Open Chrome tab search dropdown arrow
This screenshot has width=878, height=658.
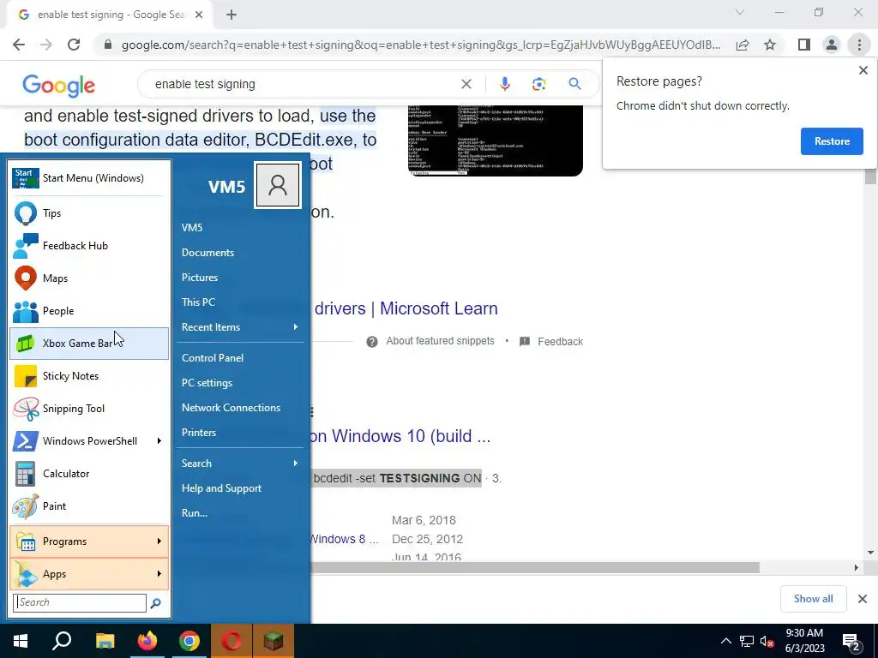tap(740, 12)
